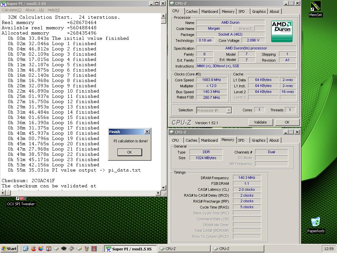
Task: Launch the dark red square icon in Quick Launch
Action: click(94, 249)
